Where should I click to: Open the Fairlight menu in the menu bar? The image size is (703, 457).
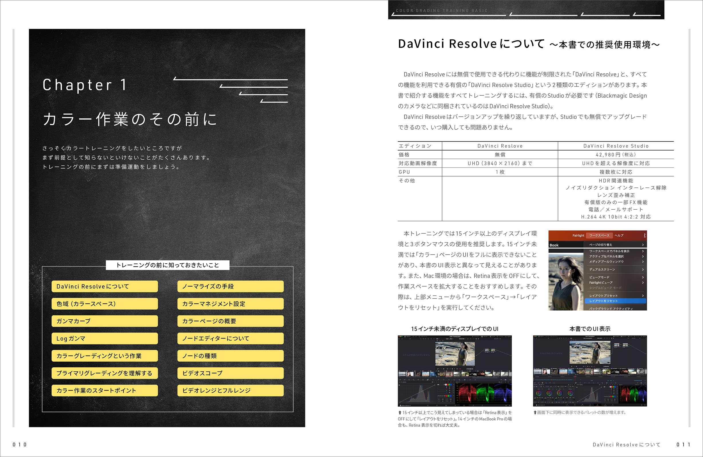pyautogui.click(x=578, y=235)
